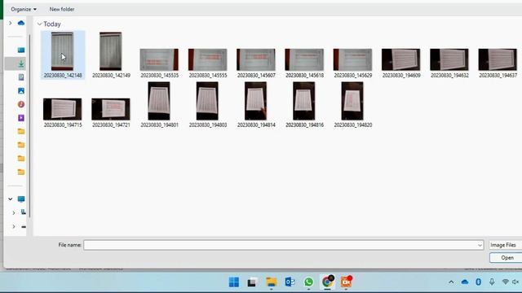Open the Videos shortcut in the sidebar
522x293 pixels.
(21, 118)
